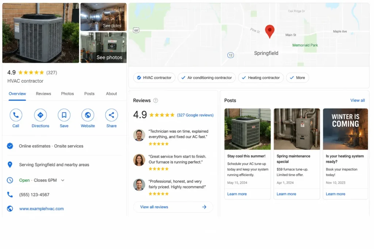Click the reviewer avatar for the Great service review
The width and height of the screenshot is (374, 249).
pyautogui.click(x=139, y=160)
